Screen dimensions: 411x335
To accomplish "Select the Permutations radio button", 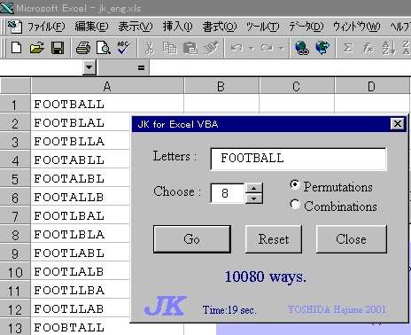I will point(295,185).
